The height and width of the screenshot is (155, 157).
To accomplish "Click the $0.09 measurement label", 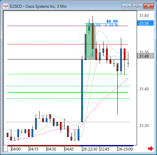I will click(x=112, y=21).
